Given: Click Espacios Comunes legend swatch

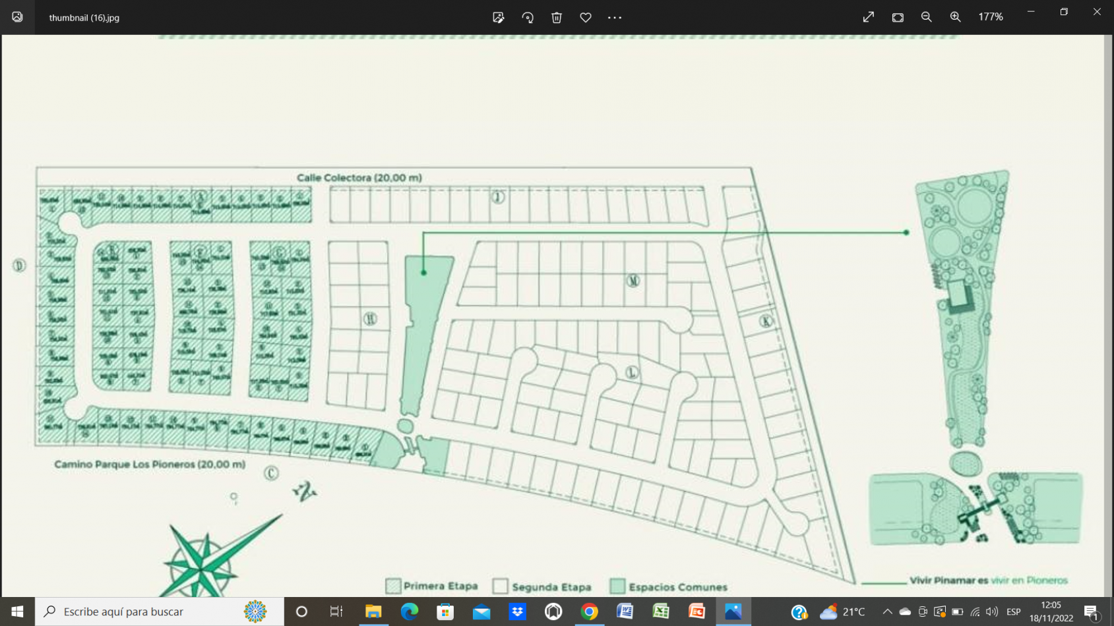Looking at the screenshot, I should (617, 586).
